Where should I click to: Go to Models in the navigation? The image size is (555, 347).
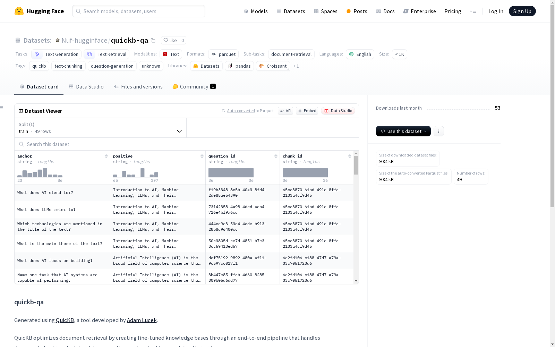[x=256, y=11]
